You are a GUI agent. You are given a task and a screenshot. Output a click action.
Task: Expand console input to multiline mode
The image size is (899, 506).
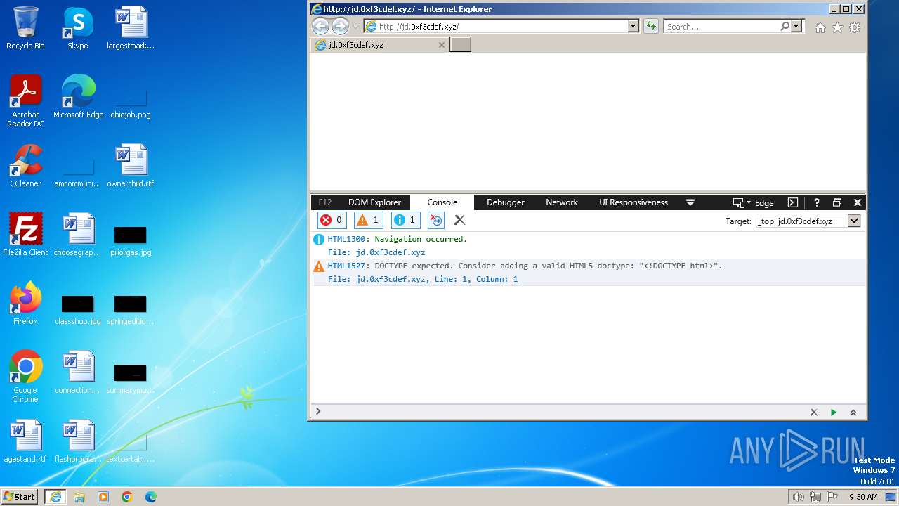click(853, 413)
